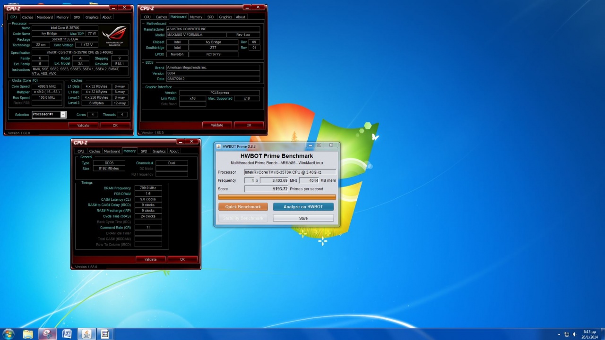
Task: Click Max TDP value 77 W
Action: click(92, 34)
